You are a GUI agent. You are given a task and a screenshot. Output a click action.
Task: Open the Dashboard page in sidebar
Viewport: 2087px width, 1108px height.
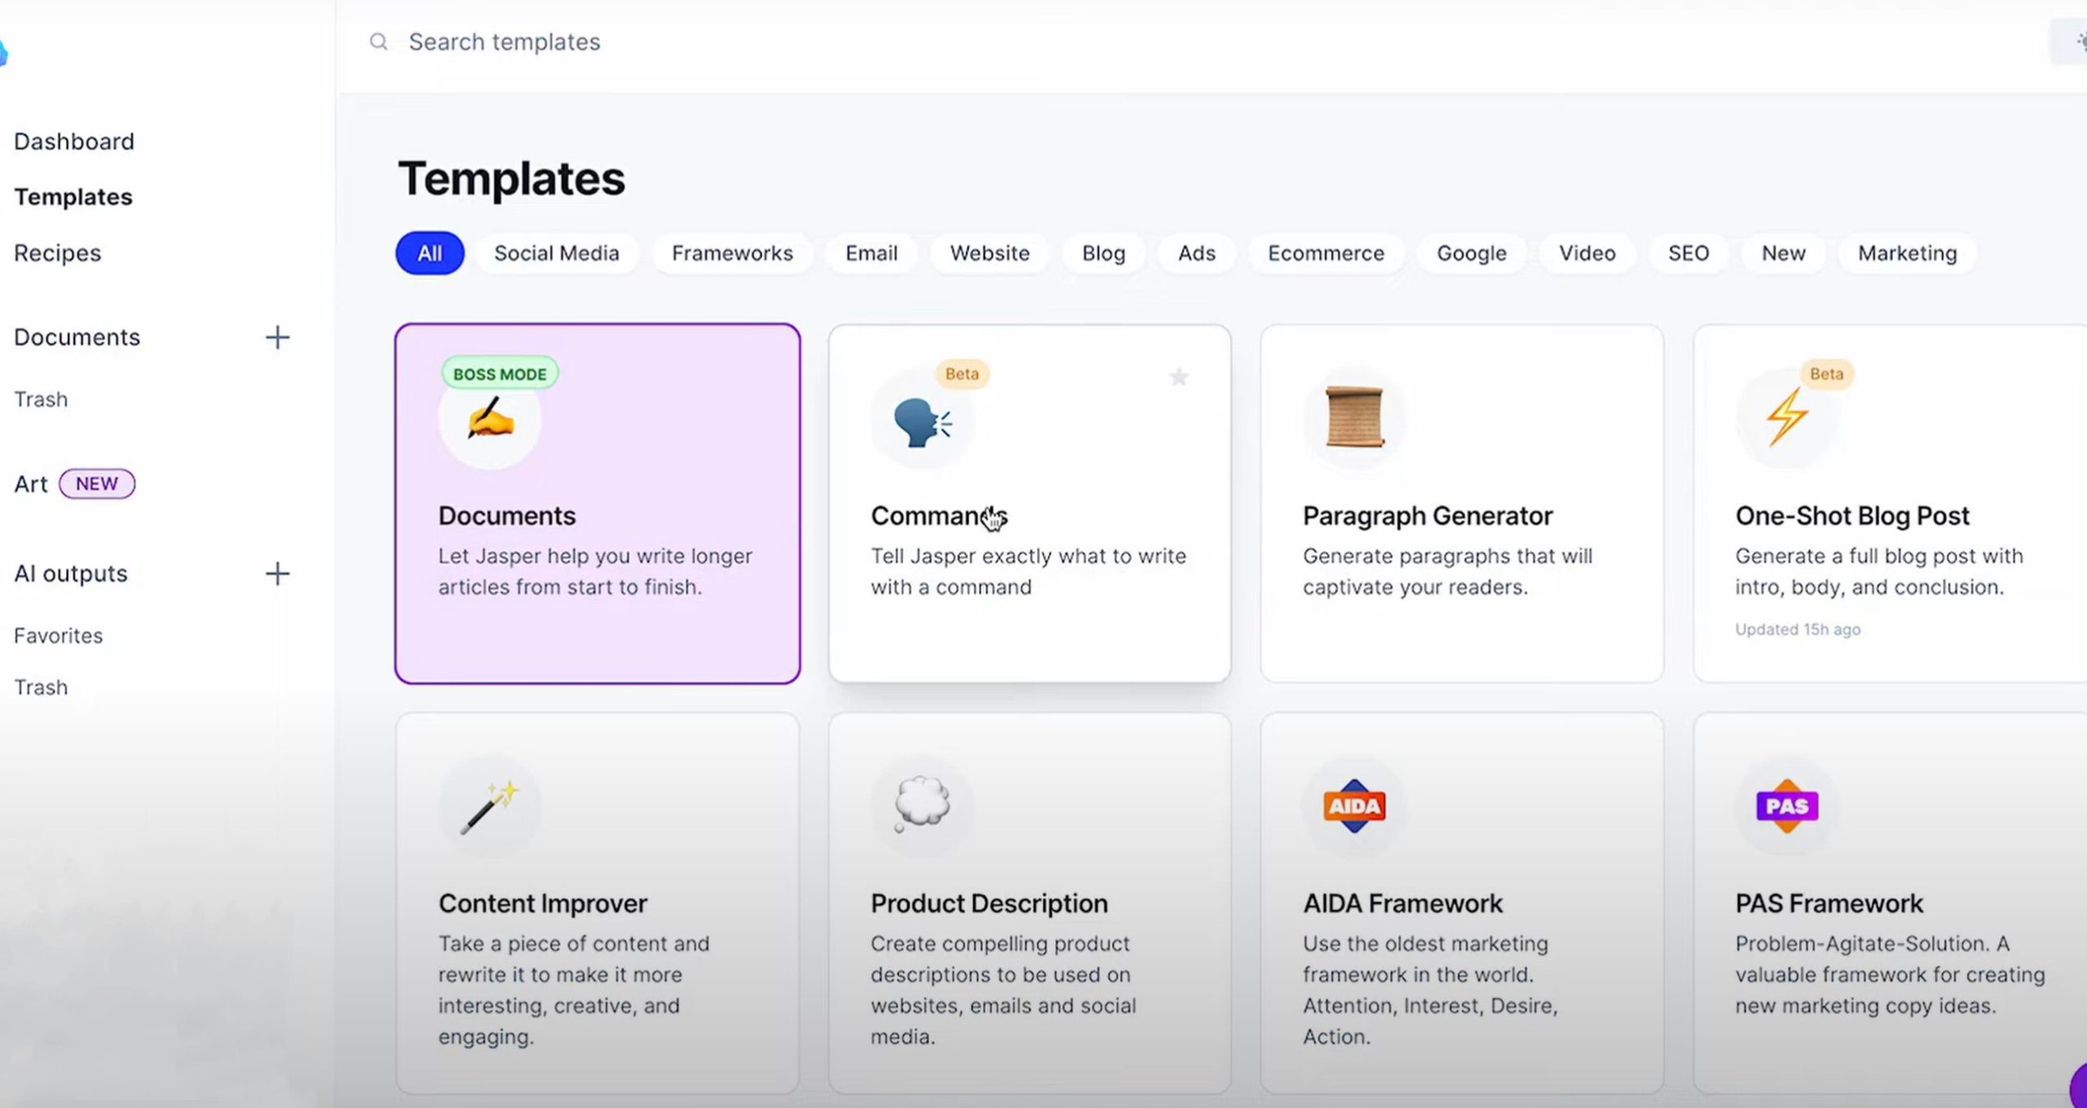click(x=74, y=142)
